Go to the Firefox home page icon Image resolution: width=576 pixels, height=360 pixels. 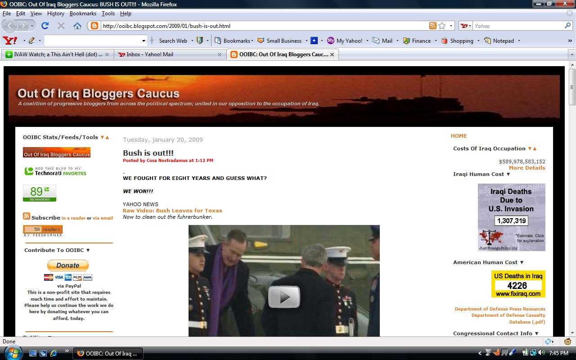click(x=77, y=26)
